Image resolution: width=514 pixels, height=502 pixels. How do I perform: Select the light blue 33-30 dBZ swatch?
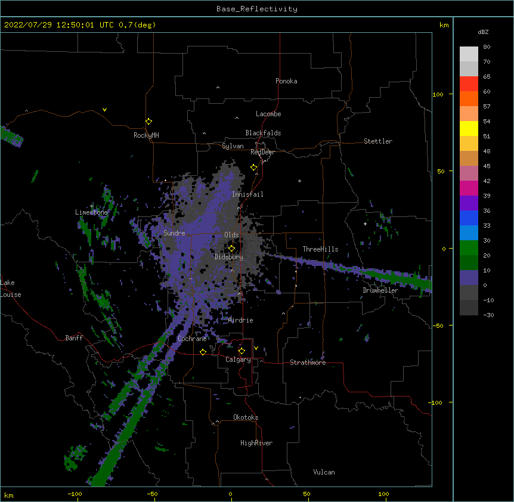pyautogui.click(x=469, y=233)
